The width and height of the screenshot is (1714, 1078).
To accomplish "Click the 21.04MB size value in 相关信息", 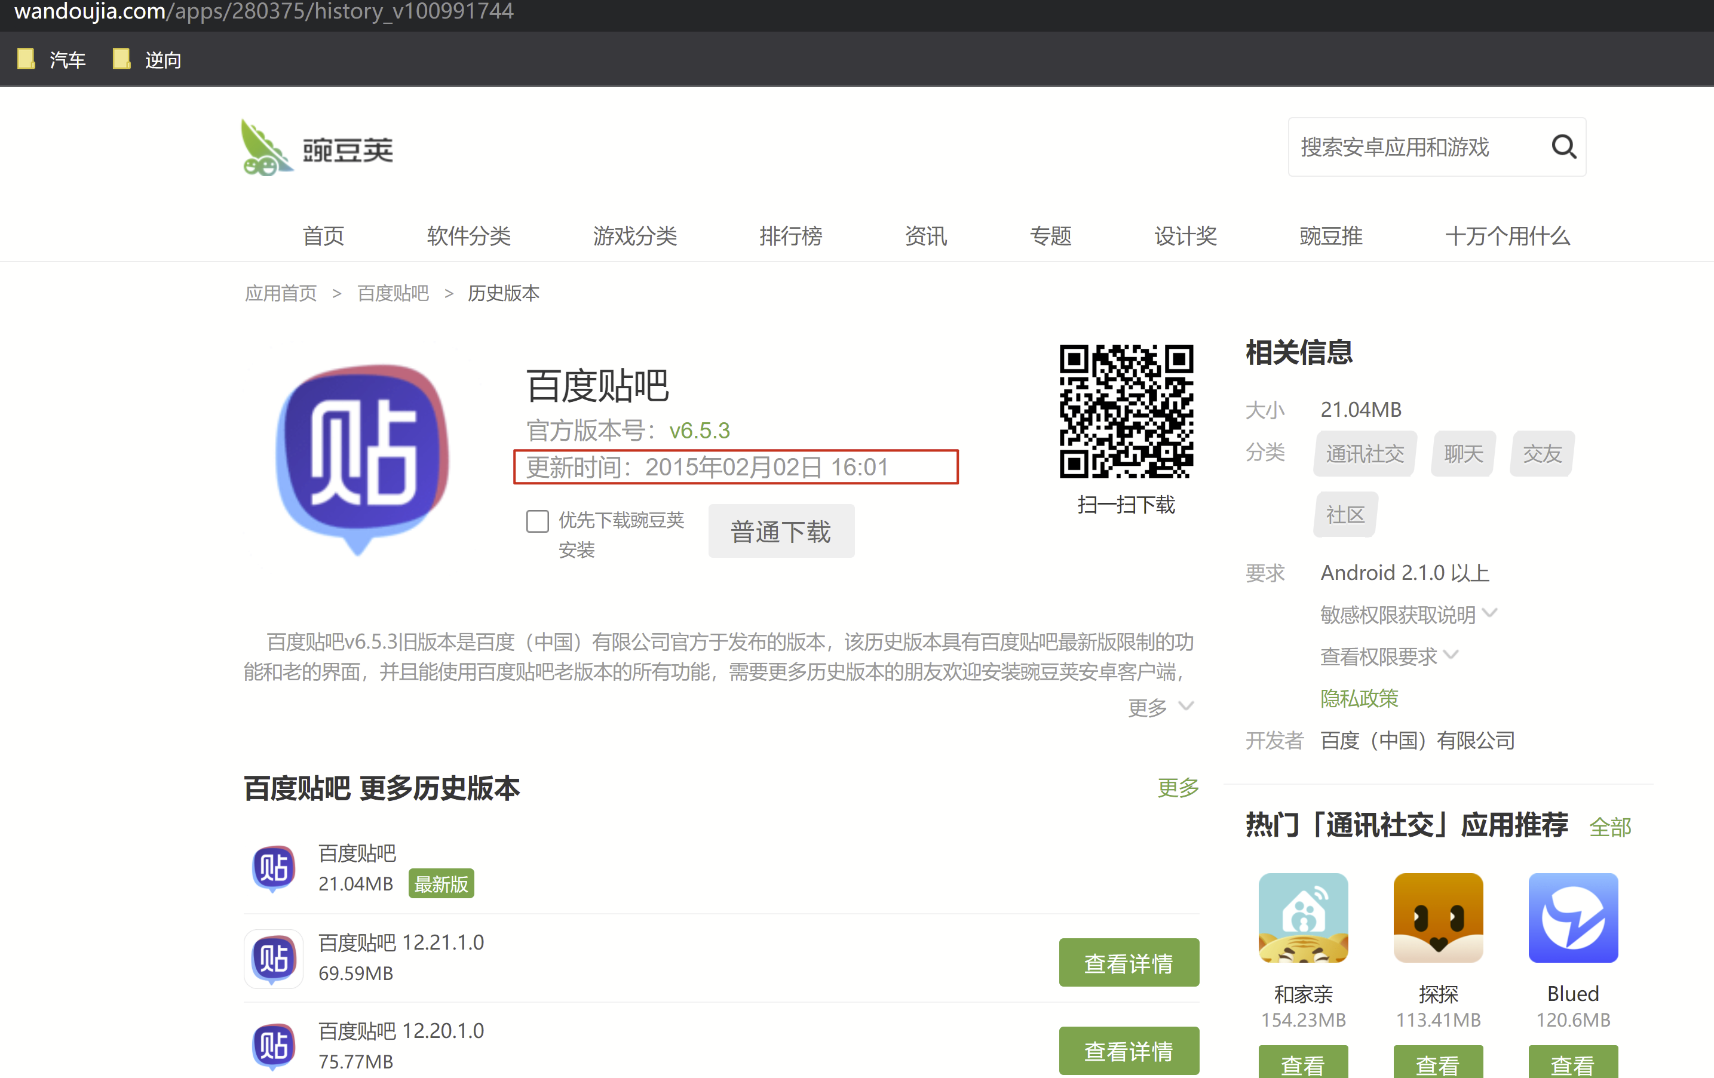I will [1360, 409].
